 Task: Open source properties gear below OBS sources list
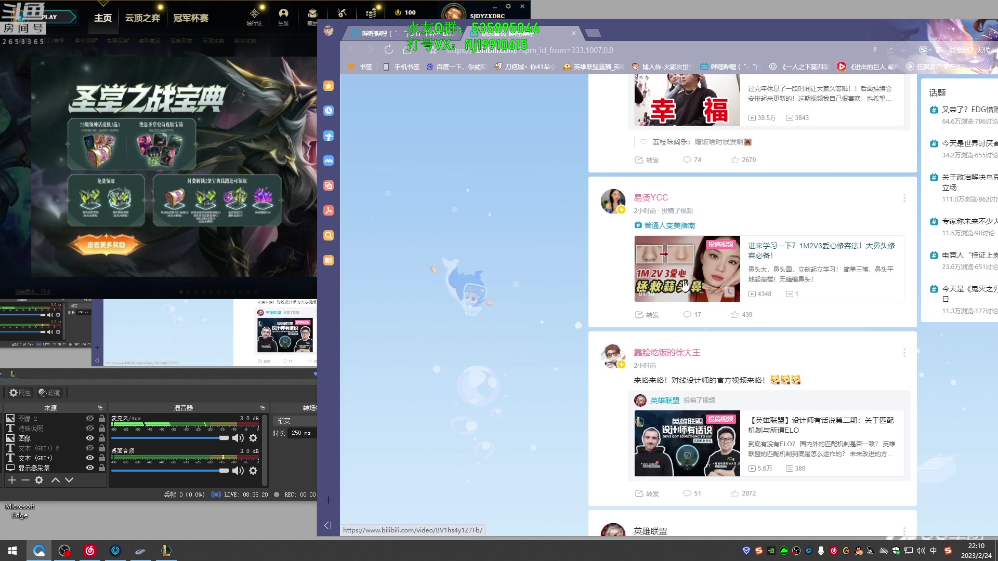(x=39, y=480)
